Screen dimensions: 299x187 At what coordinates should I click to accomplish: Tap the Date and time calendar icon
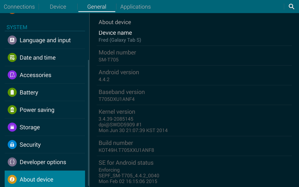click(12, 58)
